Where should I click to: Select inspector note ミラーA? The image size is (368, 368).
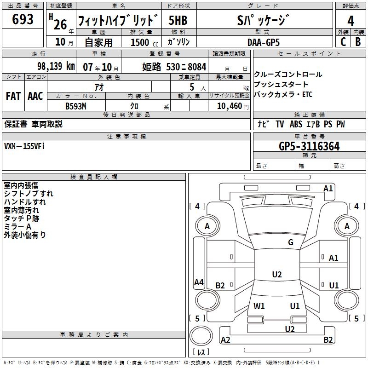(x=17, y=227)
